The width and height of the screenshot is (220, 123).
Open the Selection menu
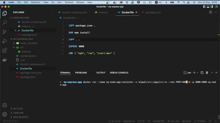click(x=35, y=2)
